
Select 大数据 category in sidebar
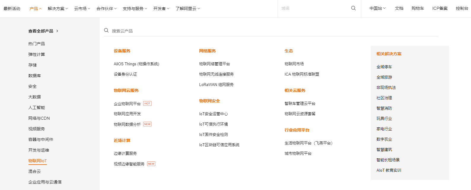tap(35, 97)
